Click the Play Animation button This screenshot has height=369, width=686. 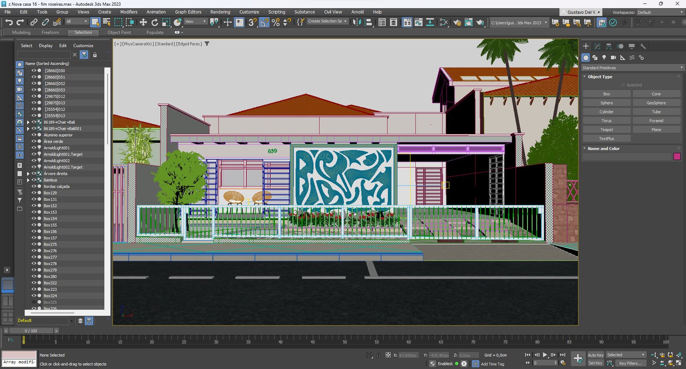545,355
